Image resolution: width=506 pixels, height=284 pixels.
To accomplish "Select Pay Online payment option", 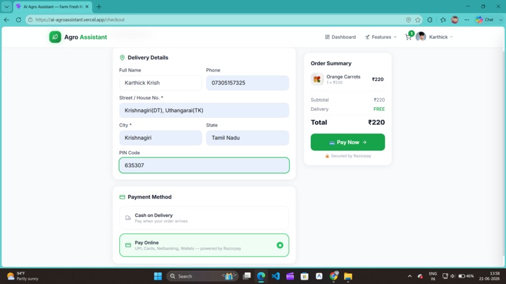I will tap(204, 245).
